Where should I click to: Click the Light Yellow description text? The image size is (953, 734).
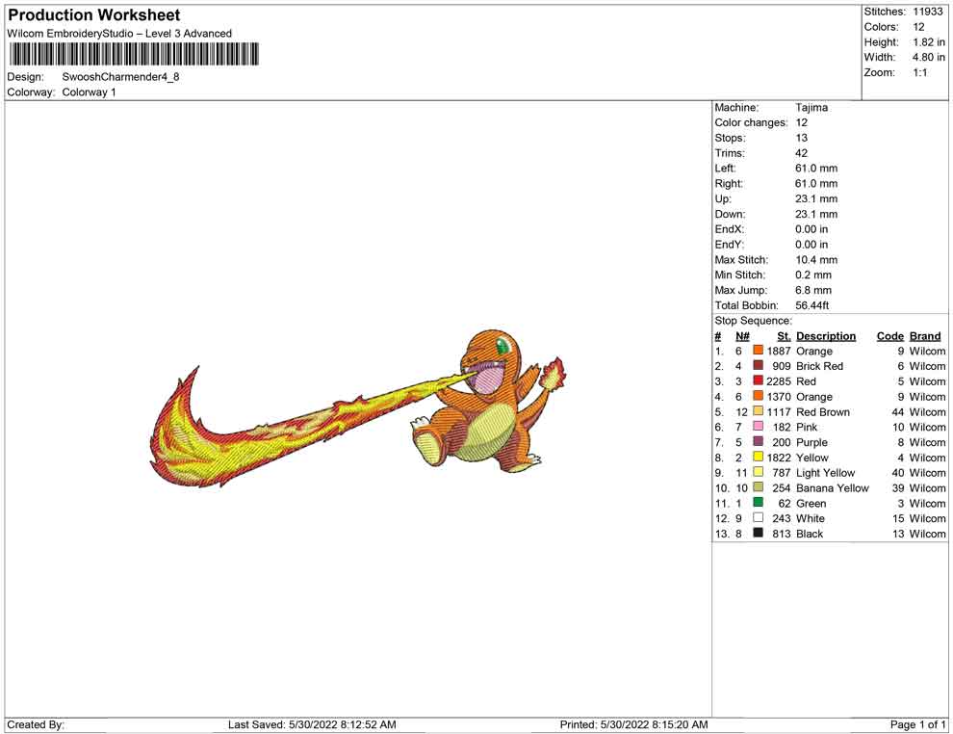click(x=825, y=473)
